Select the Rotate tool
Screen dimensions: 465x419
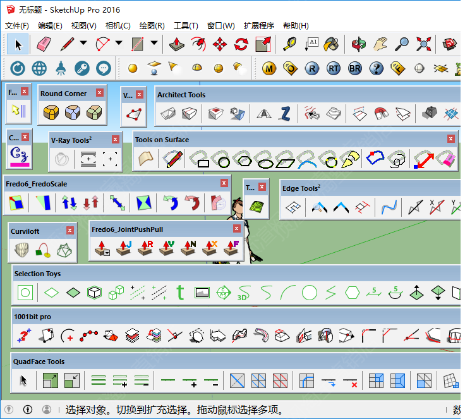[241, 44]
